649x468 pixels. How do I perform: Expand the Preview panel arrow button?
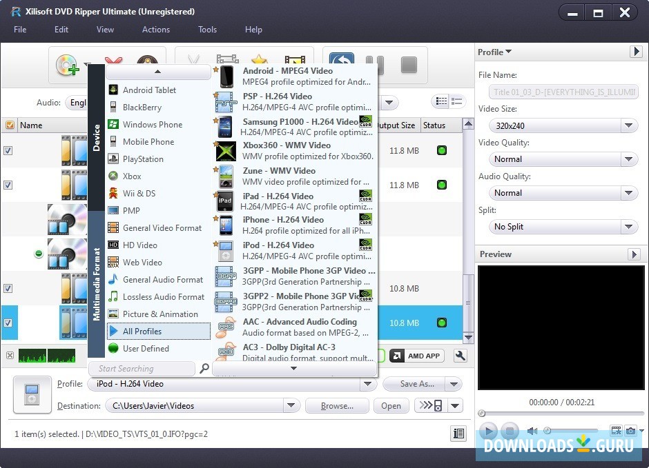point(634,254)
